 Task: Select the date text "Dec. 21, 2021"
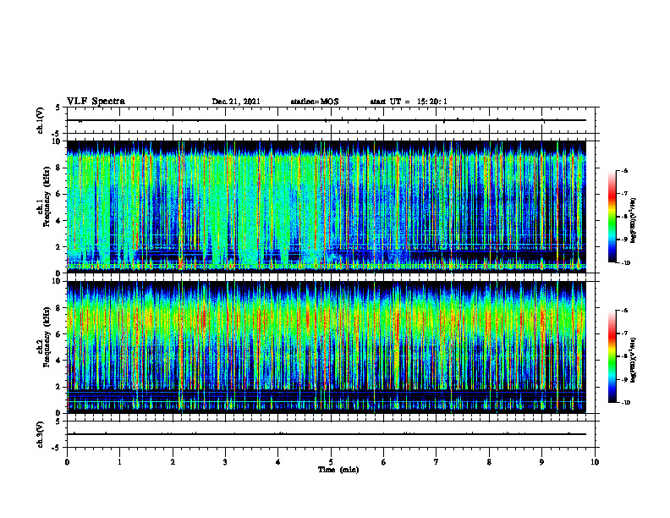click(x=236, y=102)
